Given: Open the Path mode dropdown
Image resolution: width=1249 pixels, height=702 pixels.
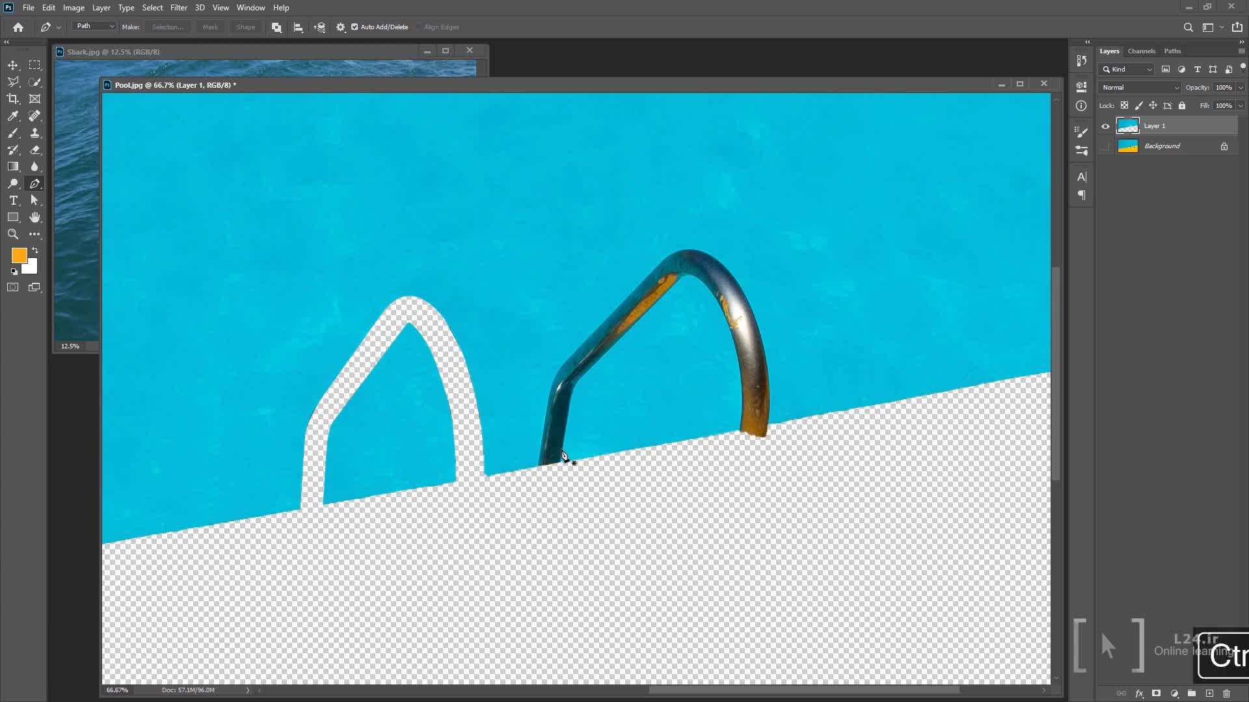Looking at the screenshot, I should (95, 27).
